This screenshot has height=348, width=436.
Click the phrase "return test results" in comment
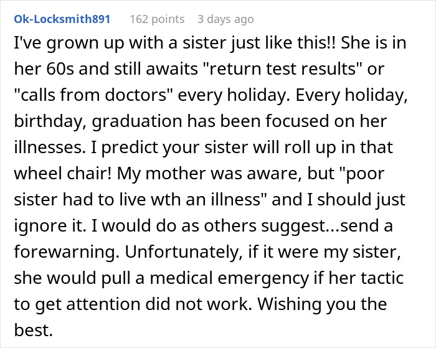(x=281, y=68)
